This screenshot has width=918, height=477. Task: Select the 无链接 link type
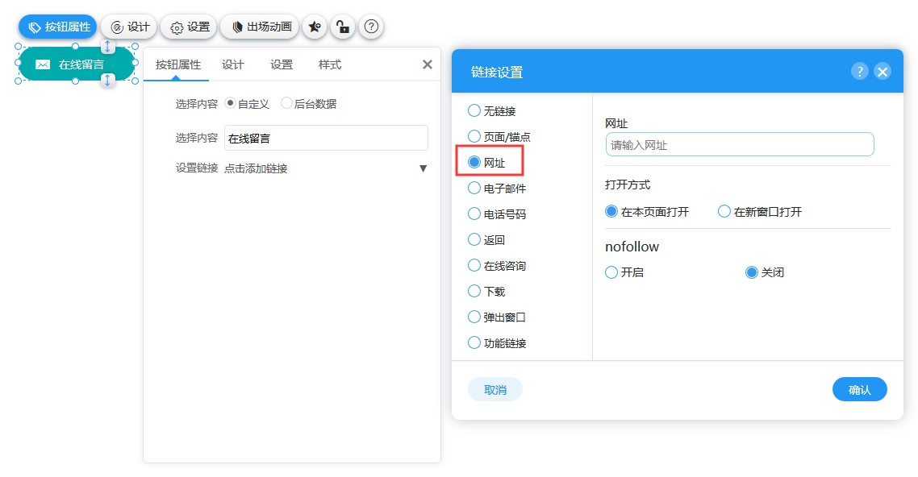[492, 111]
